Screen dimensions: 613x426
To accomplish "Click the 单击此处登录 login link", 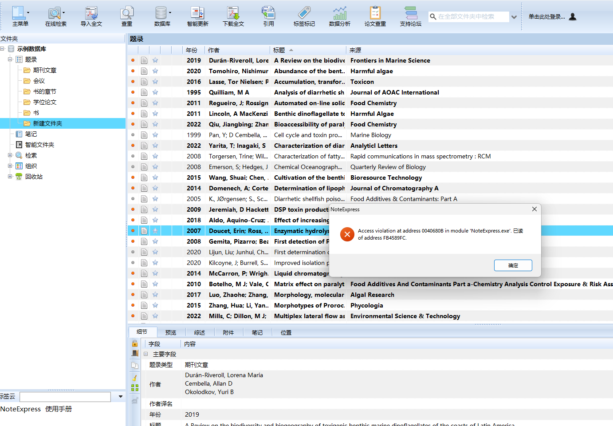I will [547, 17].
